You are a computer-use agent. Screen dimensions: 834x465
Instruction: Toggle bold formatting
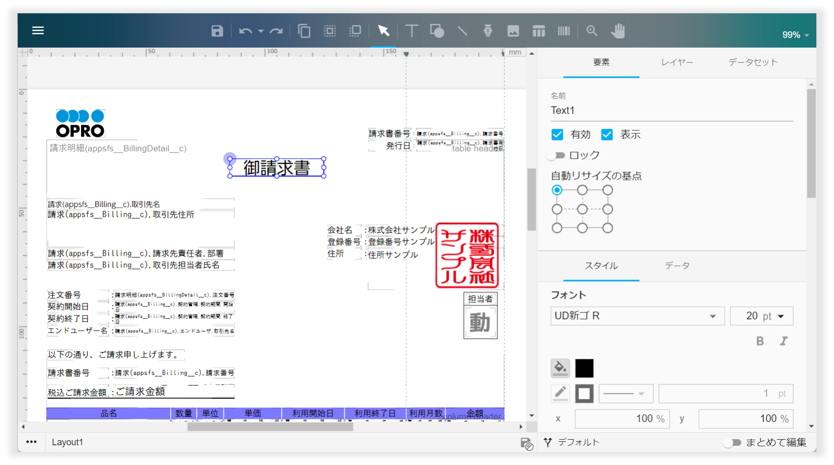click(760, 341)
